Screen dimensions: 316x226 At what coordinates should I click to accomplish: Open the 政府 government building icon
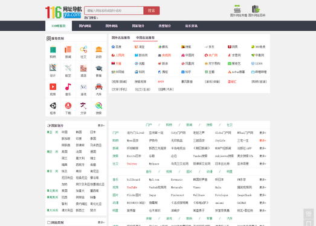coord(98,49)
